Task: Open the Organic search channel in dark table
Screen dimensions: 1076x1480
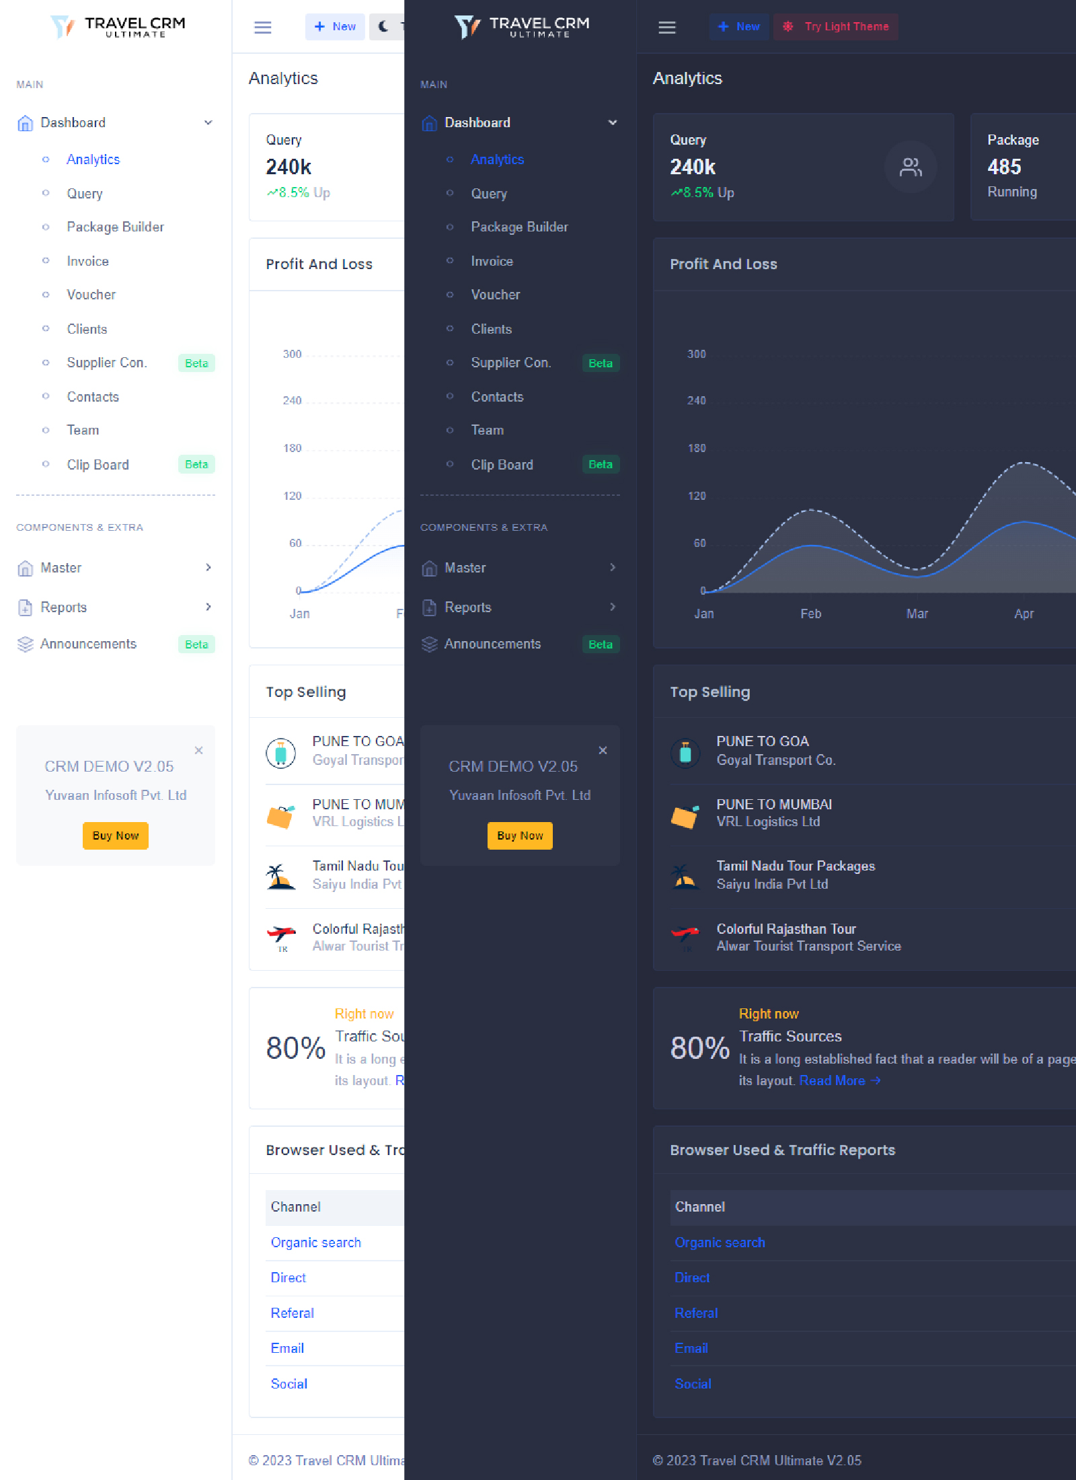Action: (x=720, y=1243)
